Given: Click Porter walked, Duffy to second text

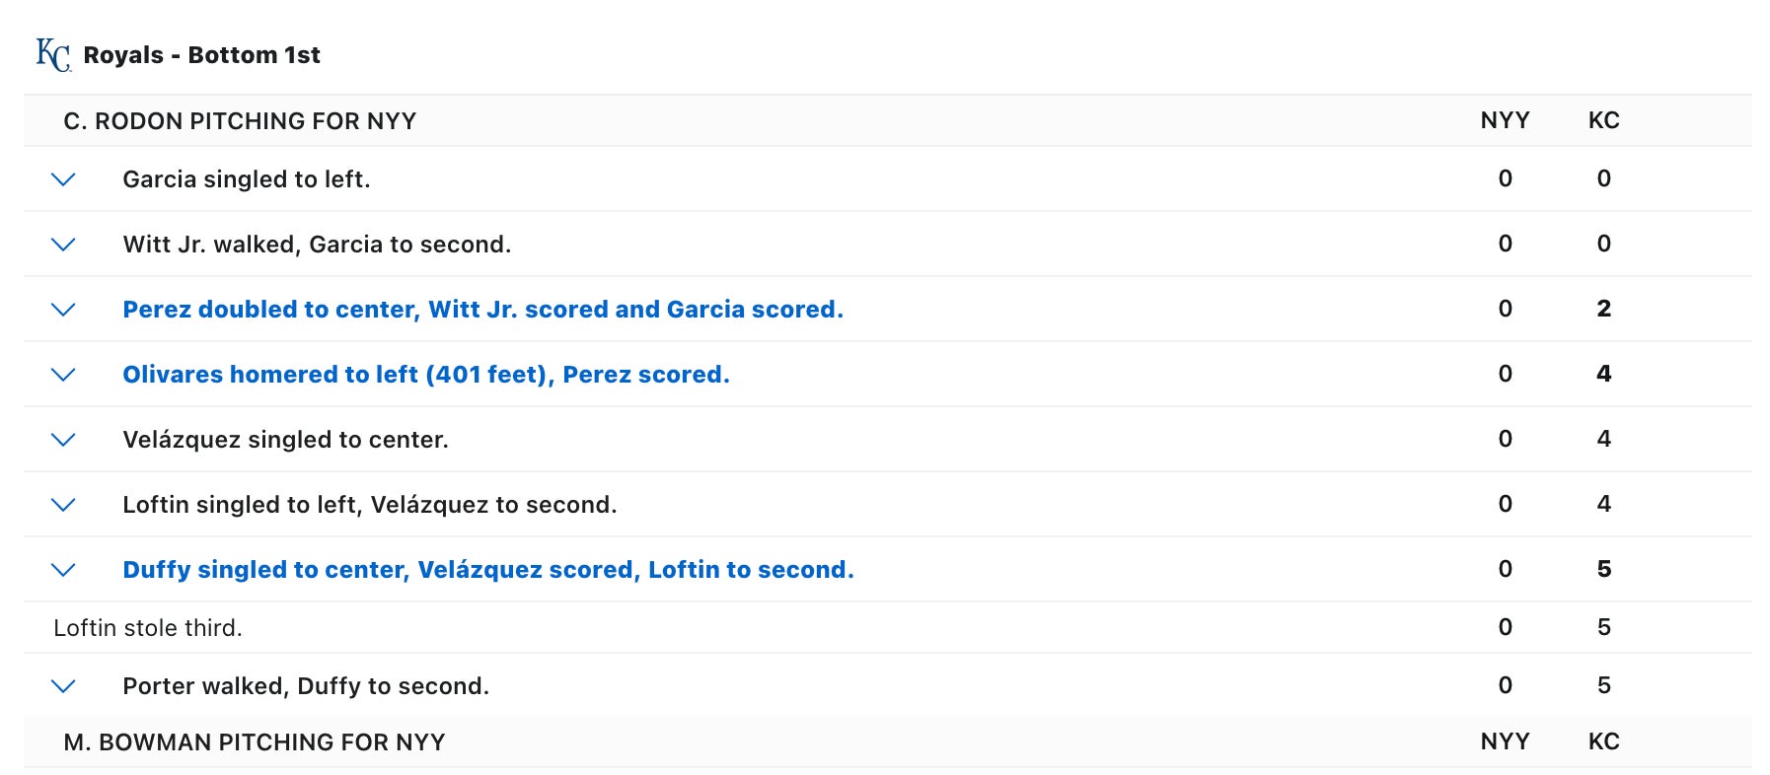Looking at the screenshot, I should pos(306,686).
